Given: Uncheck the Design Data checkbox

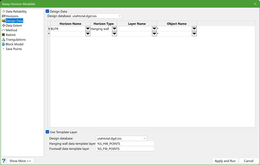Looking at the screenshot, I should point(48,11).
